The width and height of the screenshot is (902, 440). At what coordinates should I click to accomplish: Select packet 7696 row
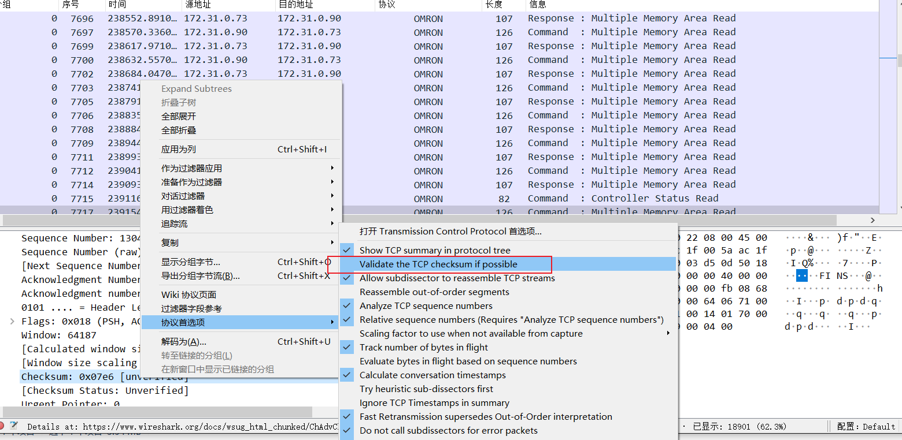(x=439, y=18)
